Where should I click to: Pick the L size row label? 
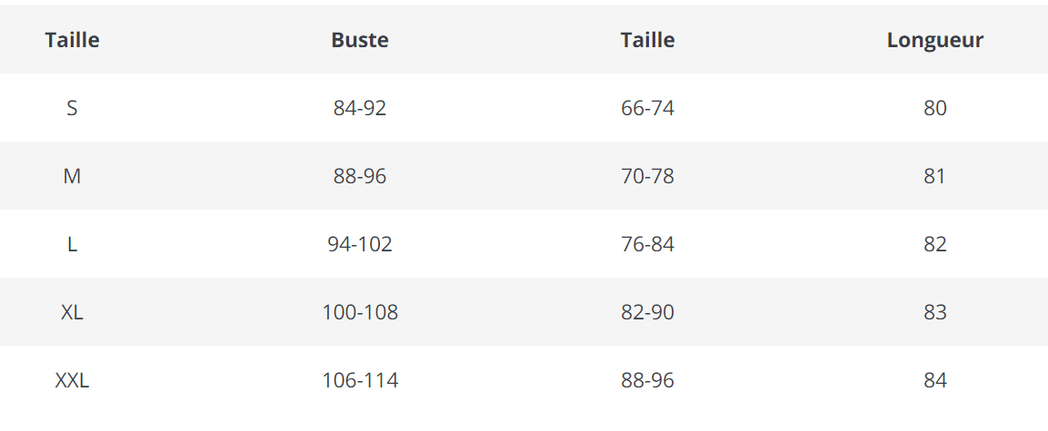point(72,244)
